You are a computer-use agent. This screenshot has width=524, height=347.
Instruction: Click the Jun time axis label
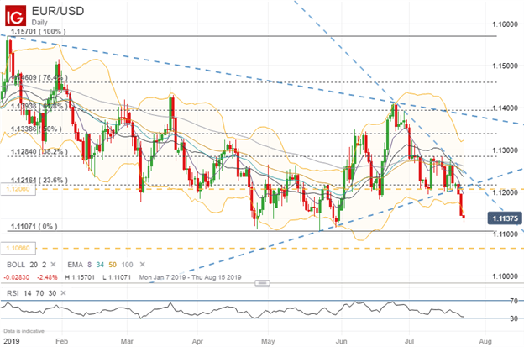coord(341,341)
